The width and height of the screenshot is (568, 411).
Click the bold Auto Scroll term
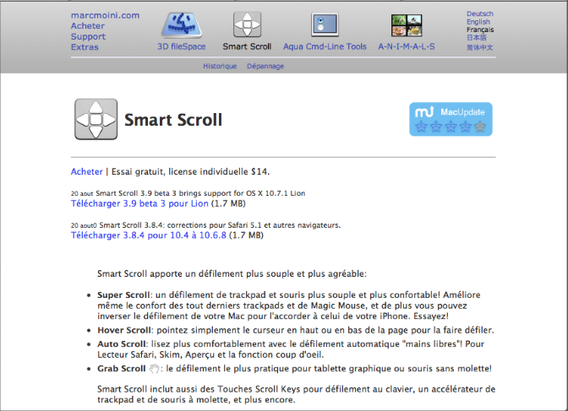(x=122, y=344)
